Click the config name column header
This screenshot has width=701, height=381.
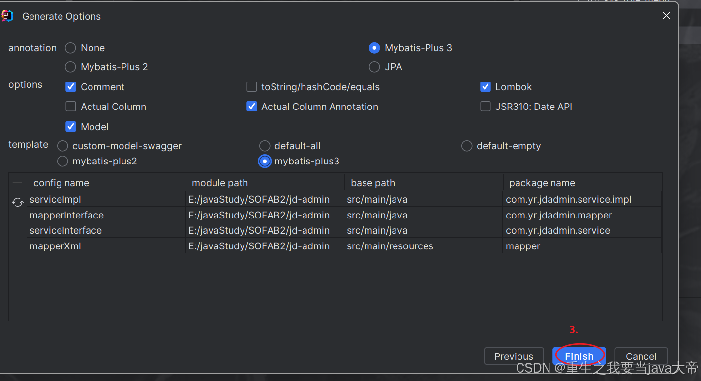(106, 183)
